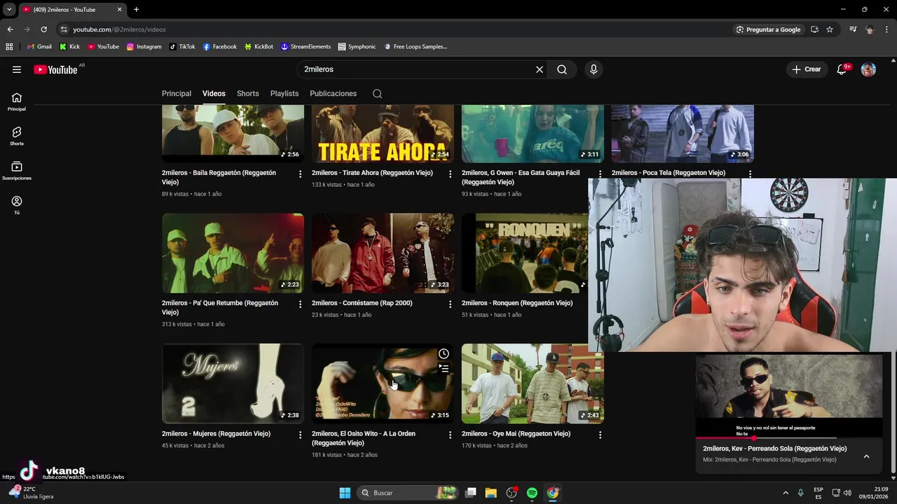Clear the search box with the X
Image resolution: width=897 pixels, height=504 pixels.
(x=540, y=69)
